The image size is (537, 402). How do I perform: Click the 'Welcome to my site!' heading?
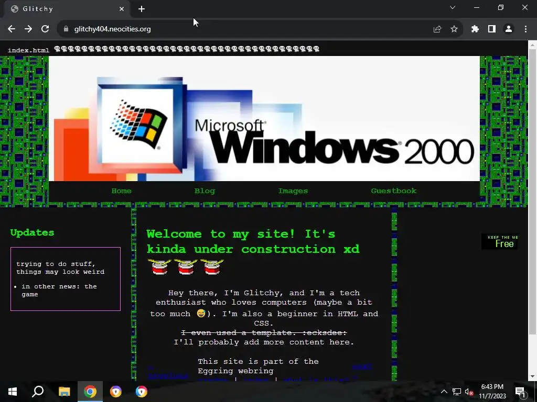[x=253, y=241]
